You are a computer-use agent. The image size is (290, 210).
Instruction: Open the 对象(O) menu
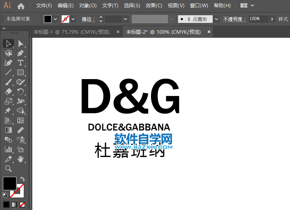88,6
